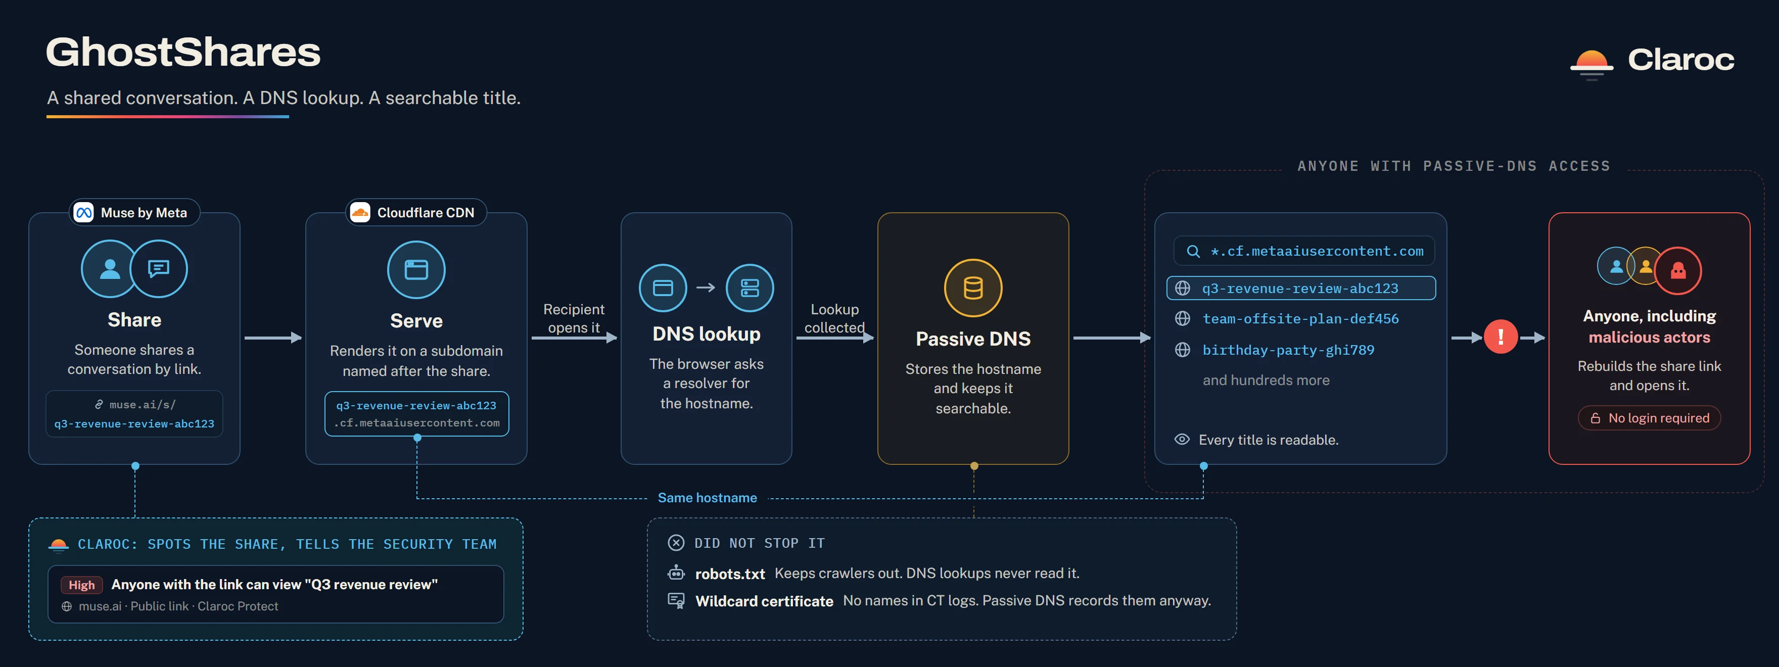Click the globe icon before muse.ai Public link

point(67,606)
